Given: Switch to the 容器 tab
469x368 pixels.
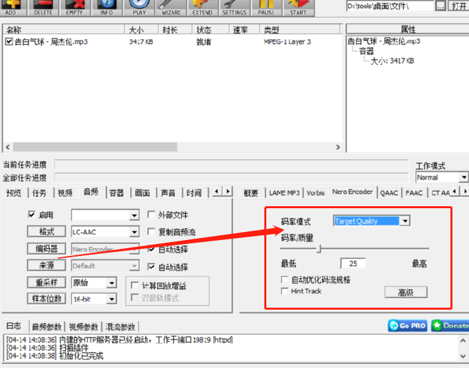Looking at the screenshot, I should point(117,193).
